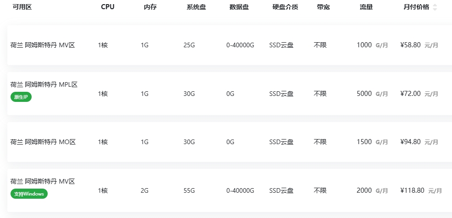This screenshot has width=452, height=218.
Task: Click the 带宽 column header
Action: coord(323,7)
